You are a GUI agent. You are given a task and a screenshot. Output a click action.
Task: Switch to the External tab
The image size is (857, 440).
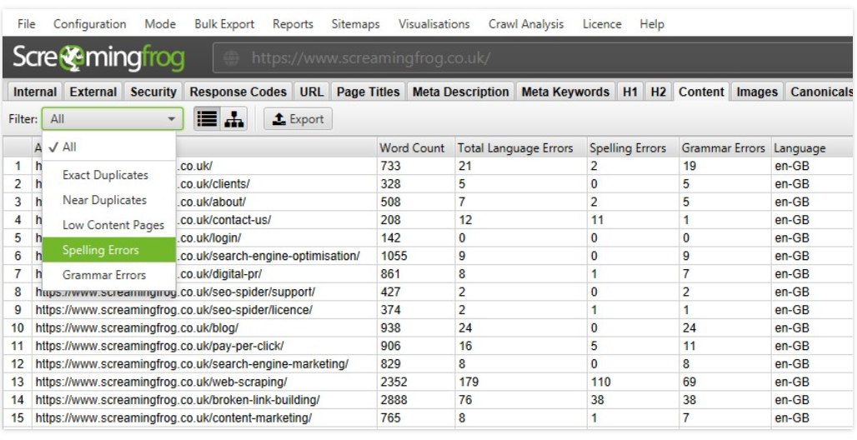(x=93, y=92)
